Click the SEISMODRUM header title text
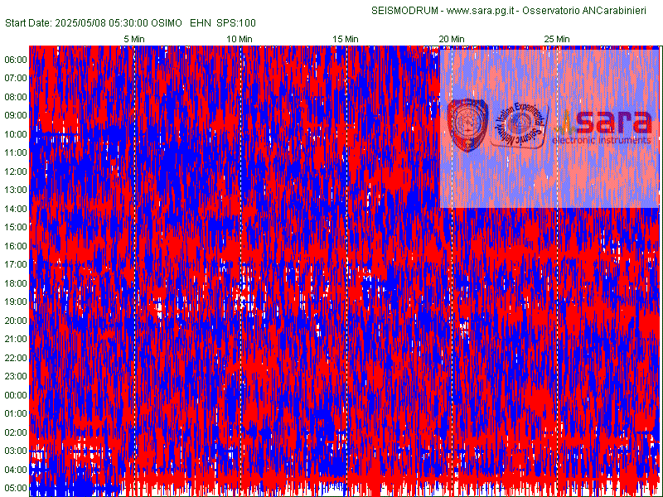Viewport: 663px width, 497px height. [509, 11]
